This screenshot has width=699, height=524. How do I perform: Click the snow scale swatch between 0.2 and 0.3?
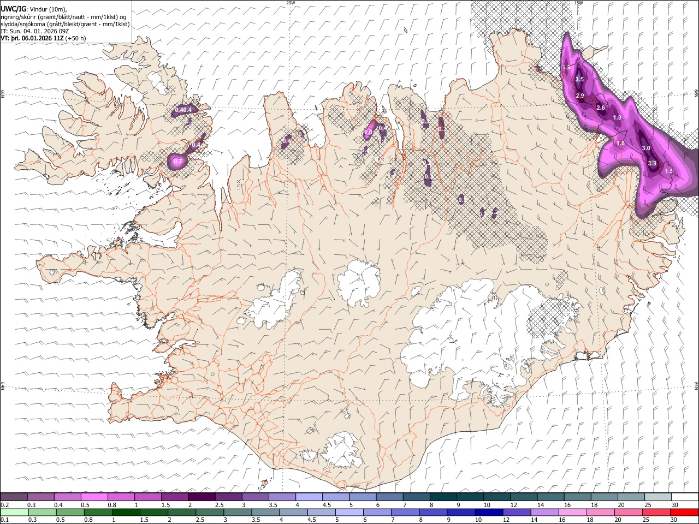[x=14, y=497]
